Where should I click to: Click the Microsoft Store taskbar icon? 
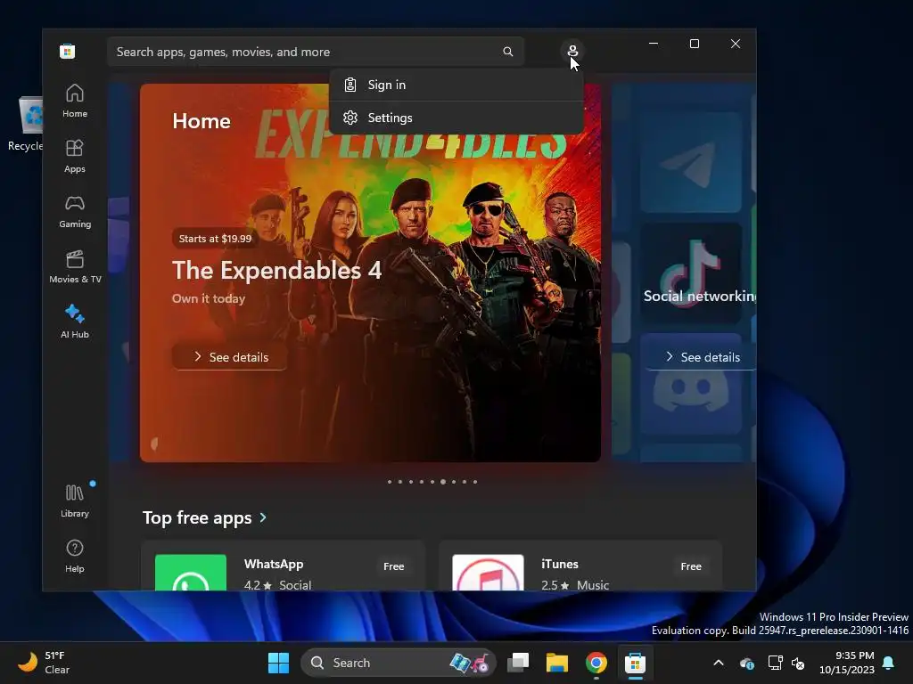(x=635, y=663)
